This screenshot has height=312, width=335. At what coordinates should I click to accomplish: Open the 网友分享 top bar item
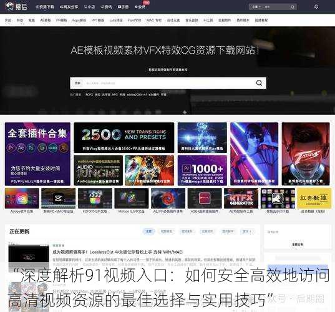[x=69, y=7]
